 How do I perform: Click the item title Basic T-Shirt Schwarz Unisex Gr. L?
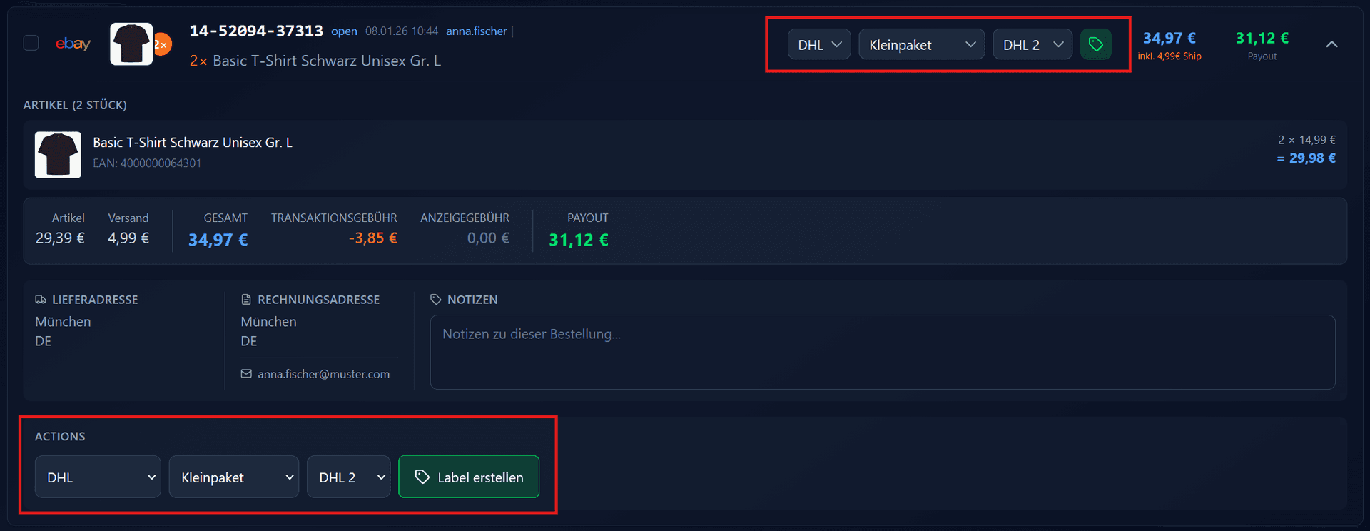[x=193, y=142]
